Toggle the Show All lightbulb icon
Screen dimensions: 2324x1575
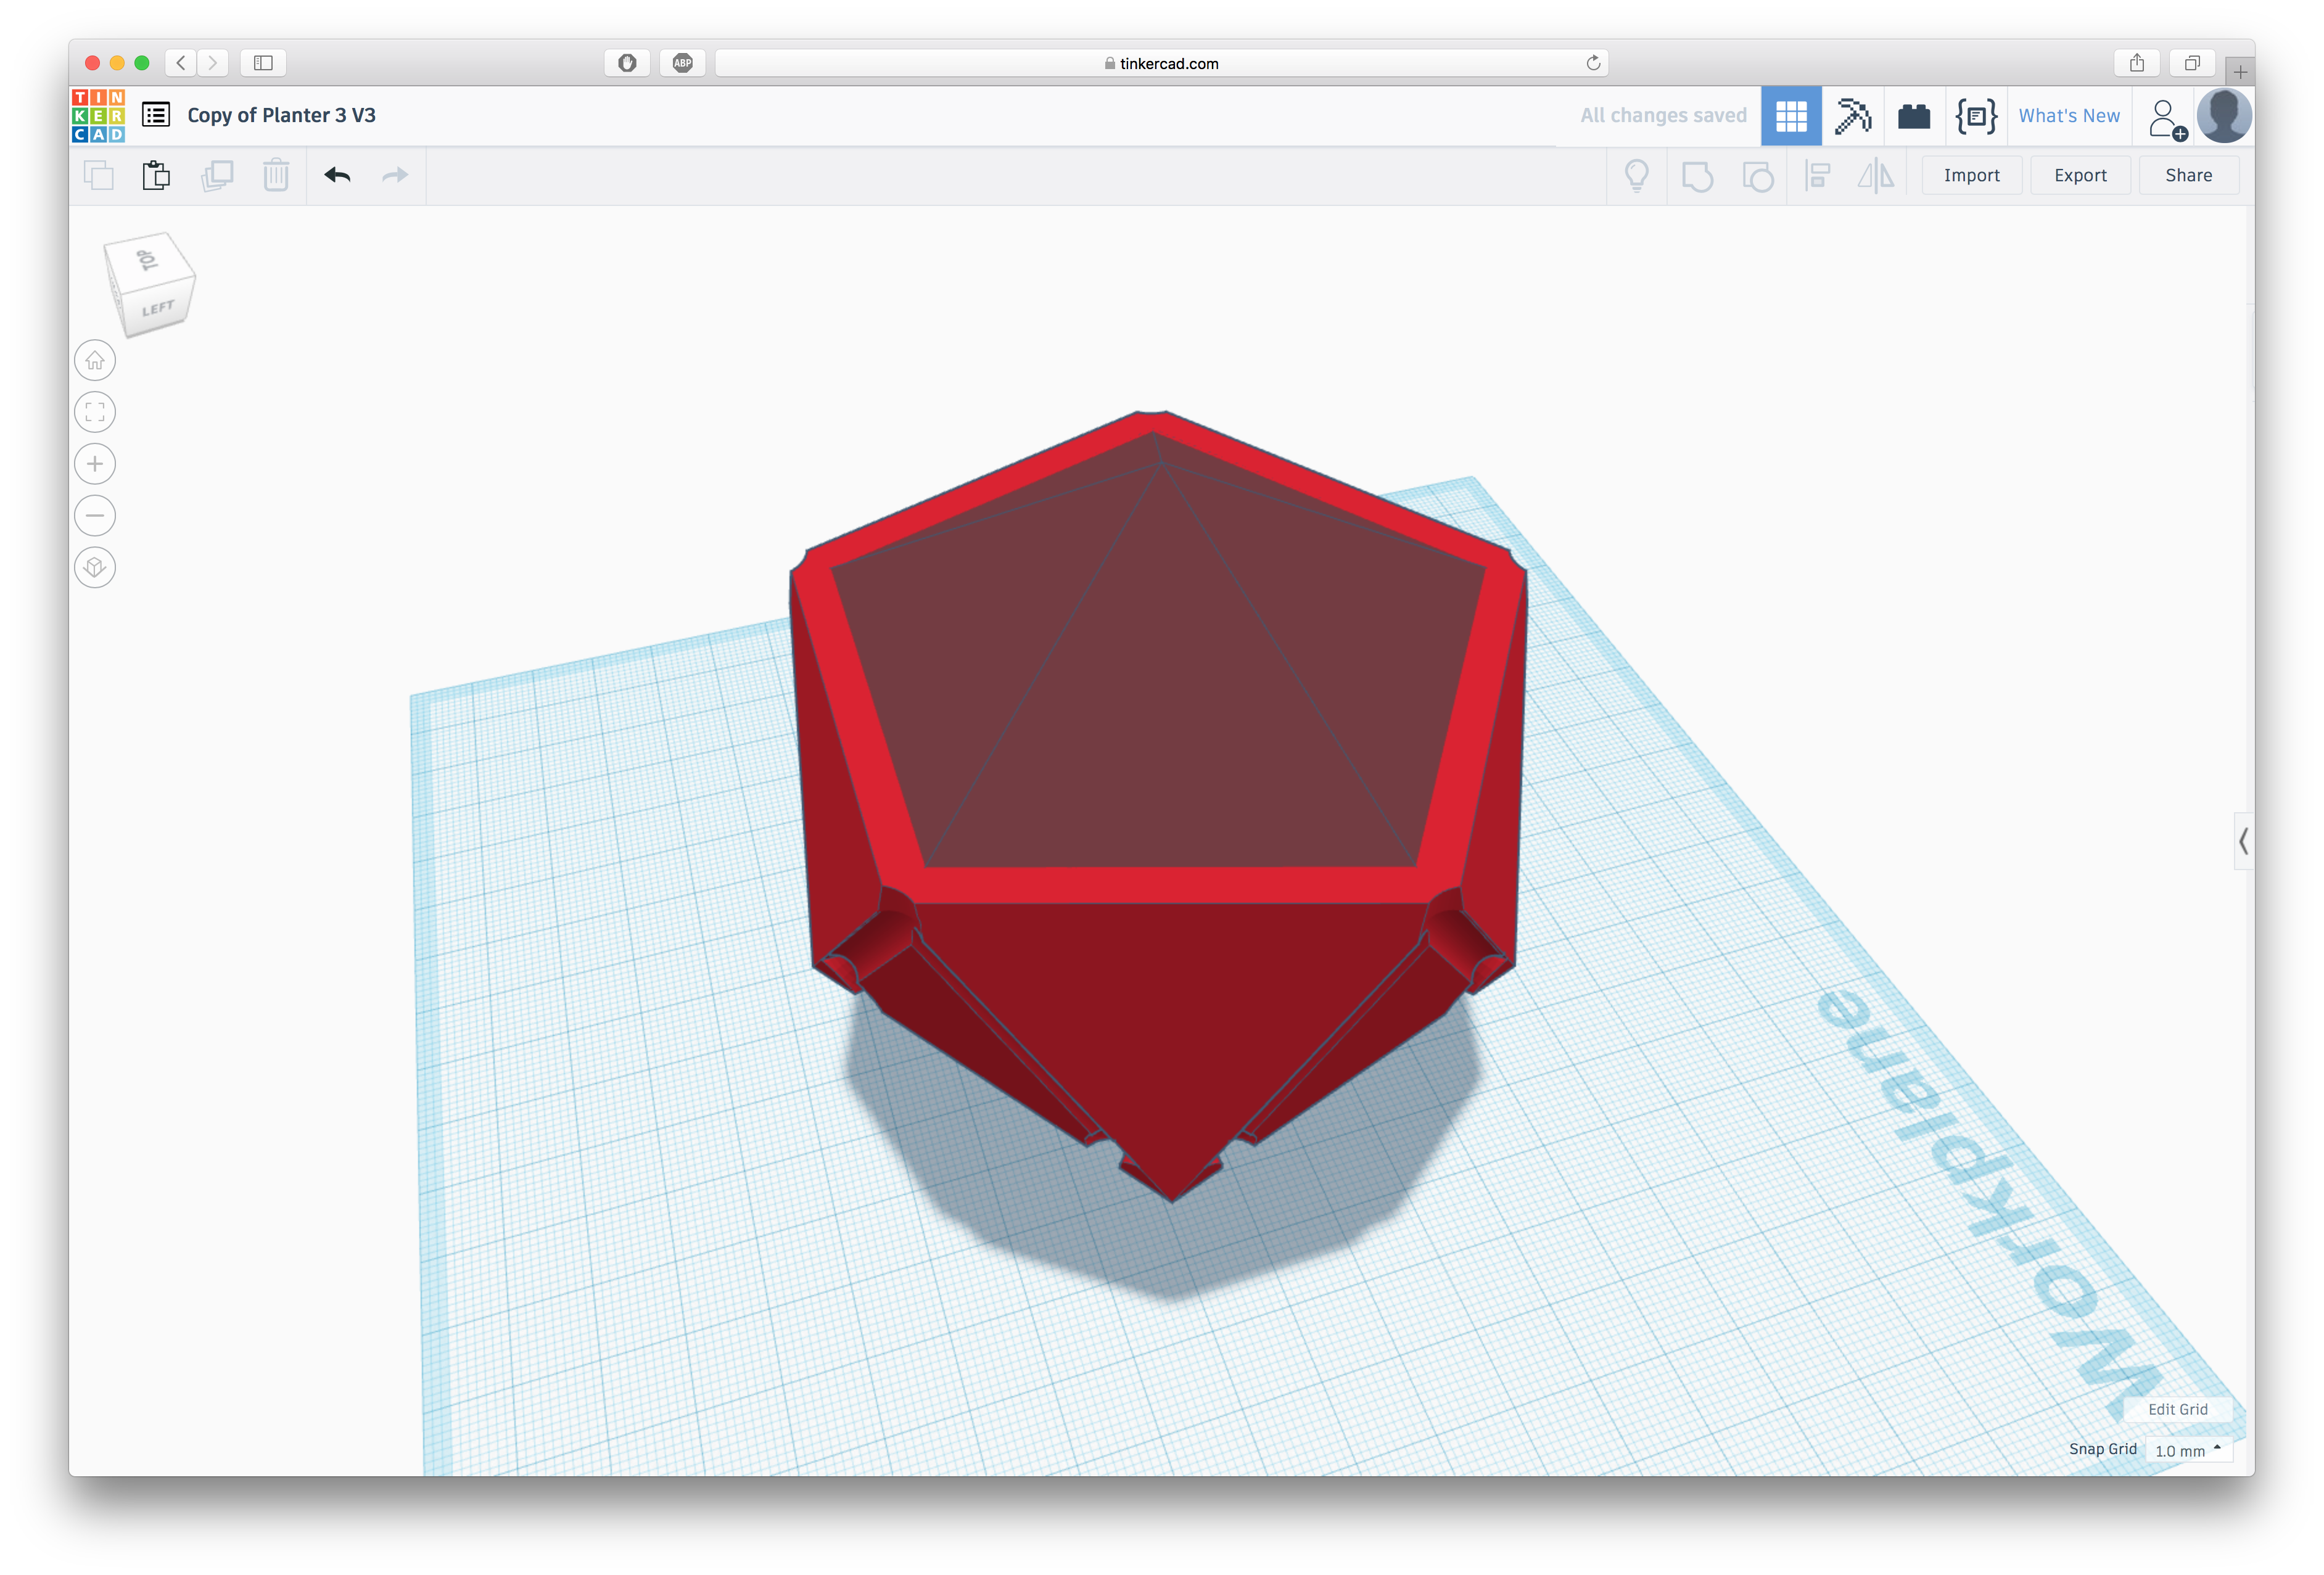1637,175
